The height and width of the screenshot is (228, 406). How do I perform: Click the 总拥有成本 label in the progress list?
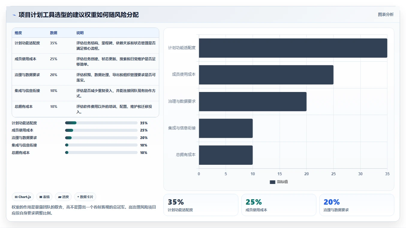point(21,152)
